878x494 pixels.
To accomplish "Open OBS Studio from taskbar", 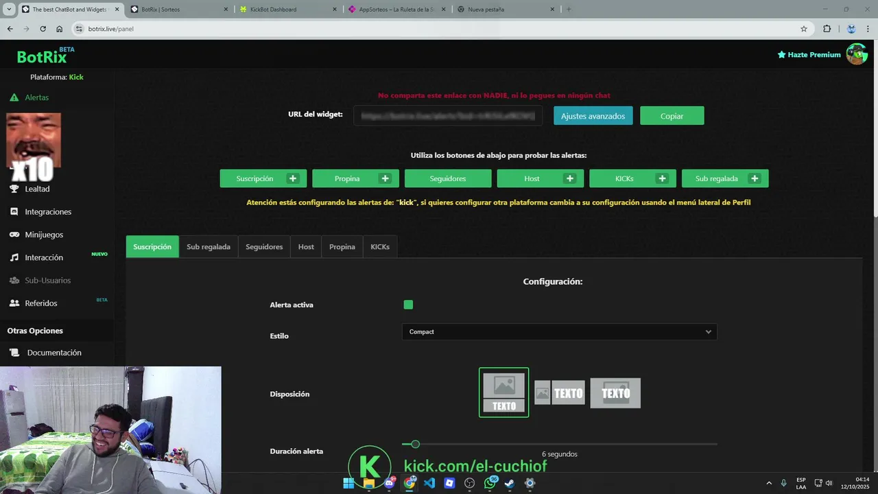I will [469, 483].
